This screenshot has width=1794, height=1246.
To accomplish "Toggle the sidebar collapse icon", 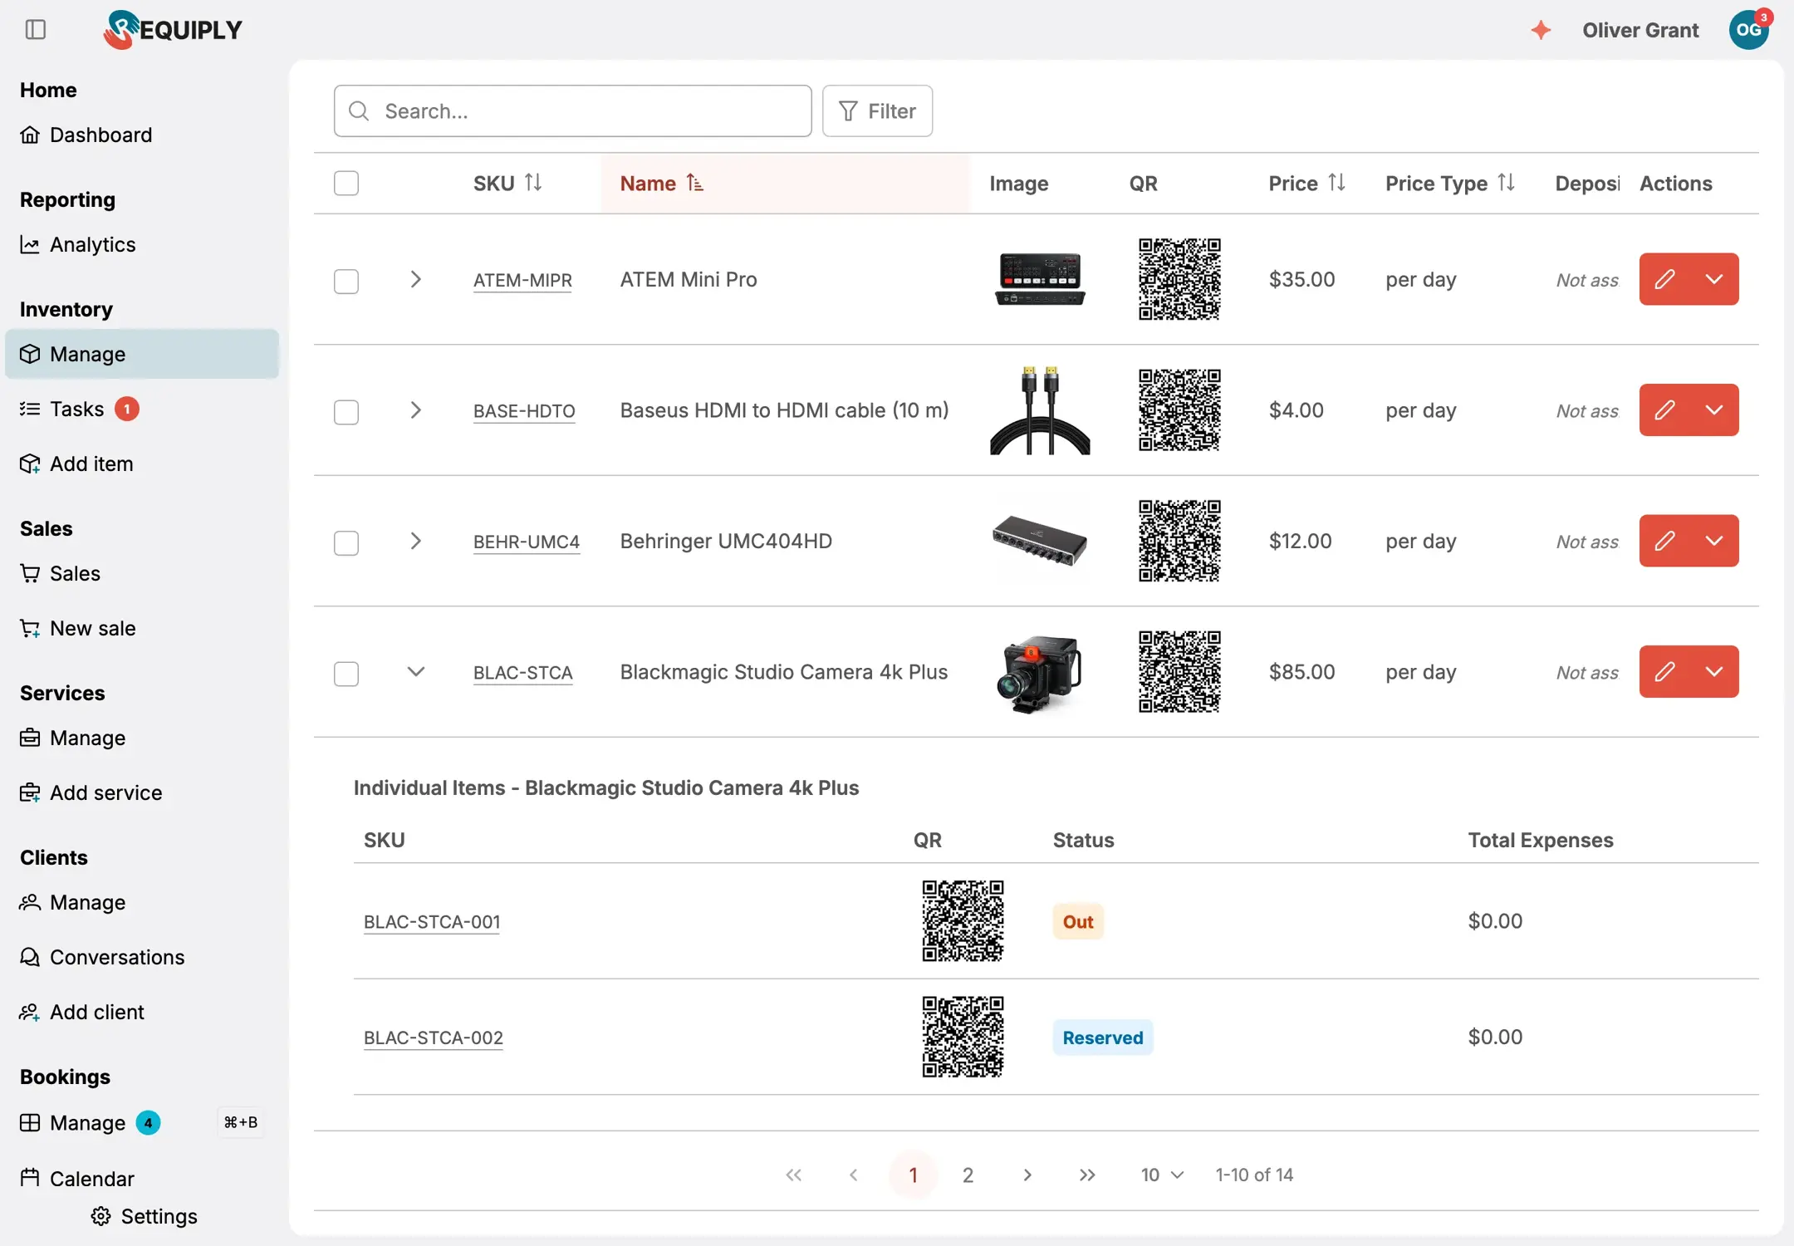I will click(x=36, y=30).
